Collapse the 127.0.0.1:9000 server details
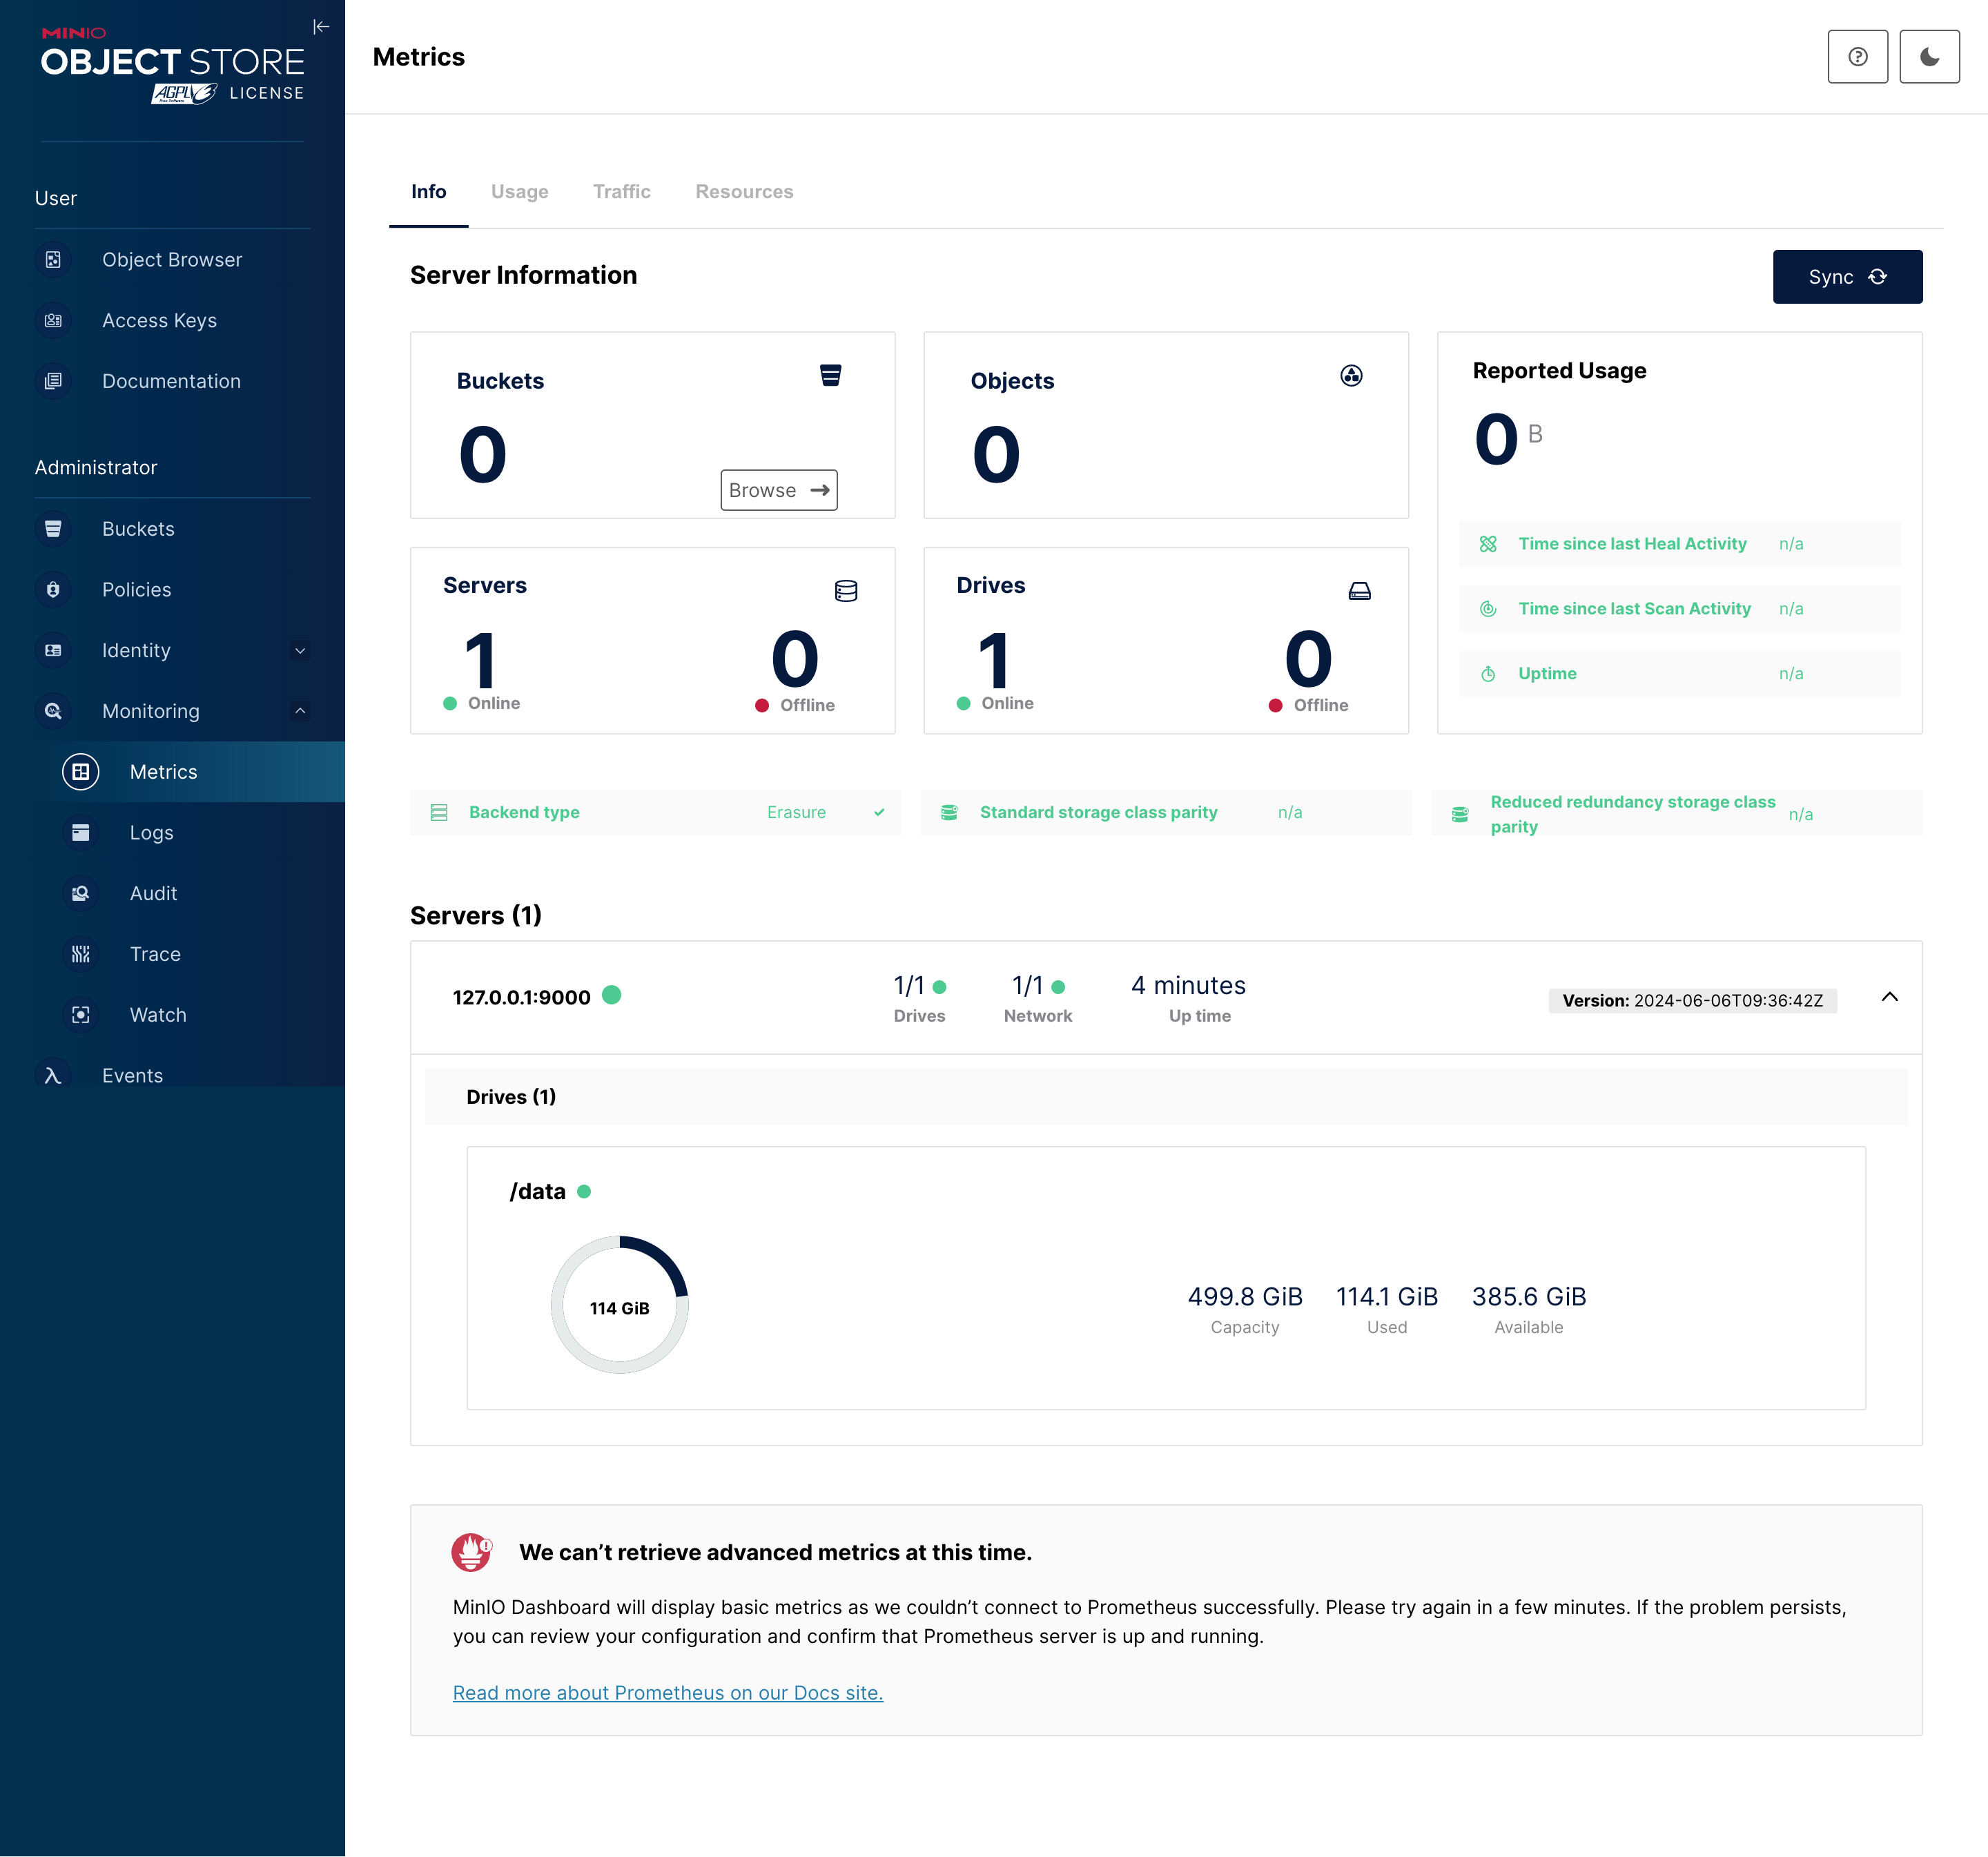 [x=1889, y=997]
